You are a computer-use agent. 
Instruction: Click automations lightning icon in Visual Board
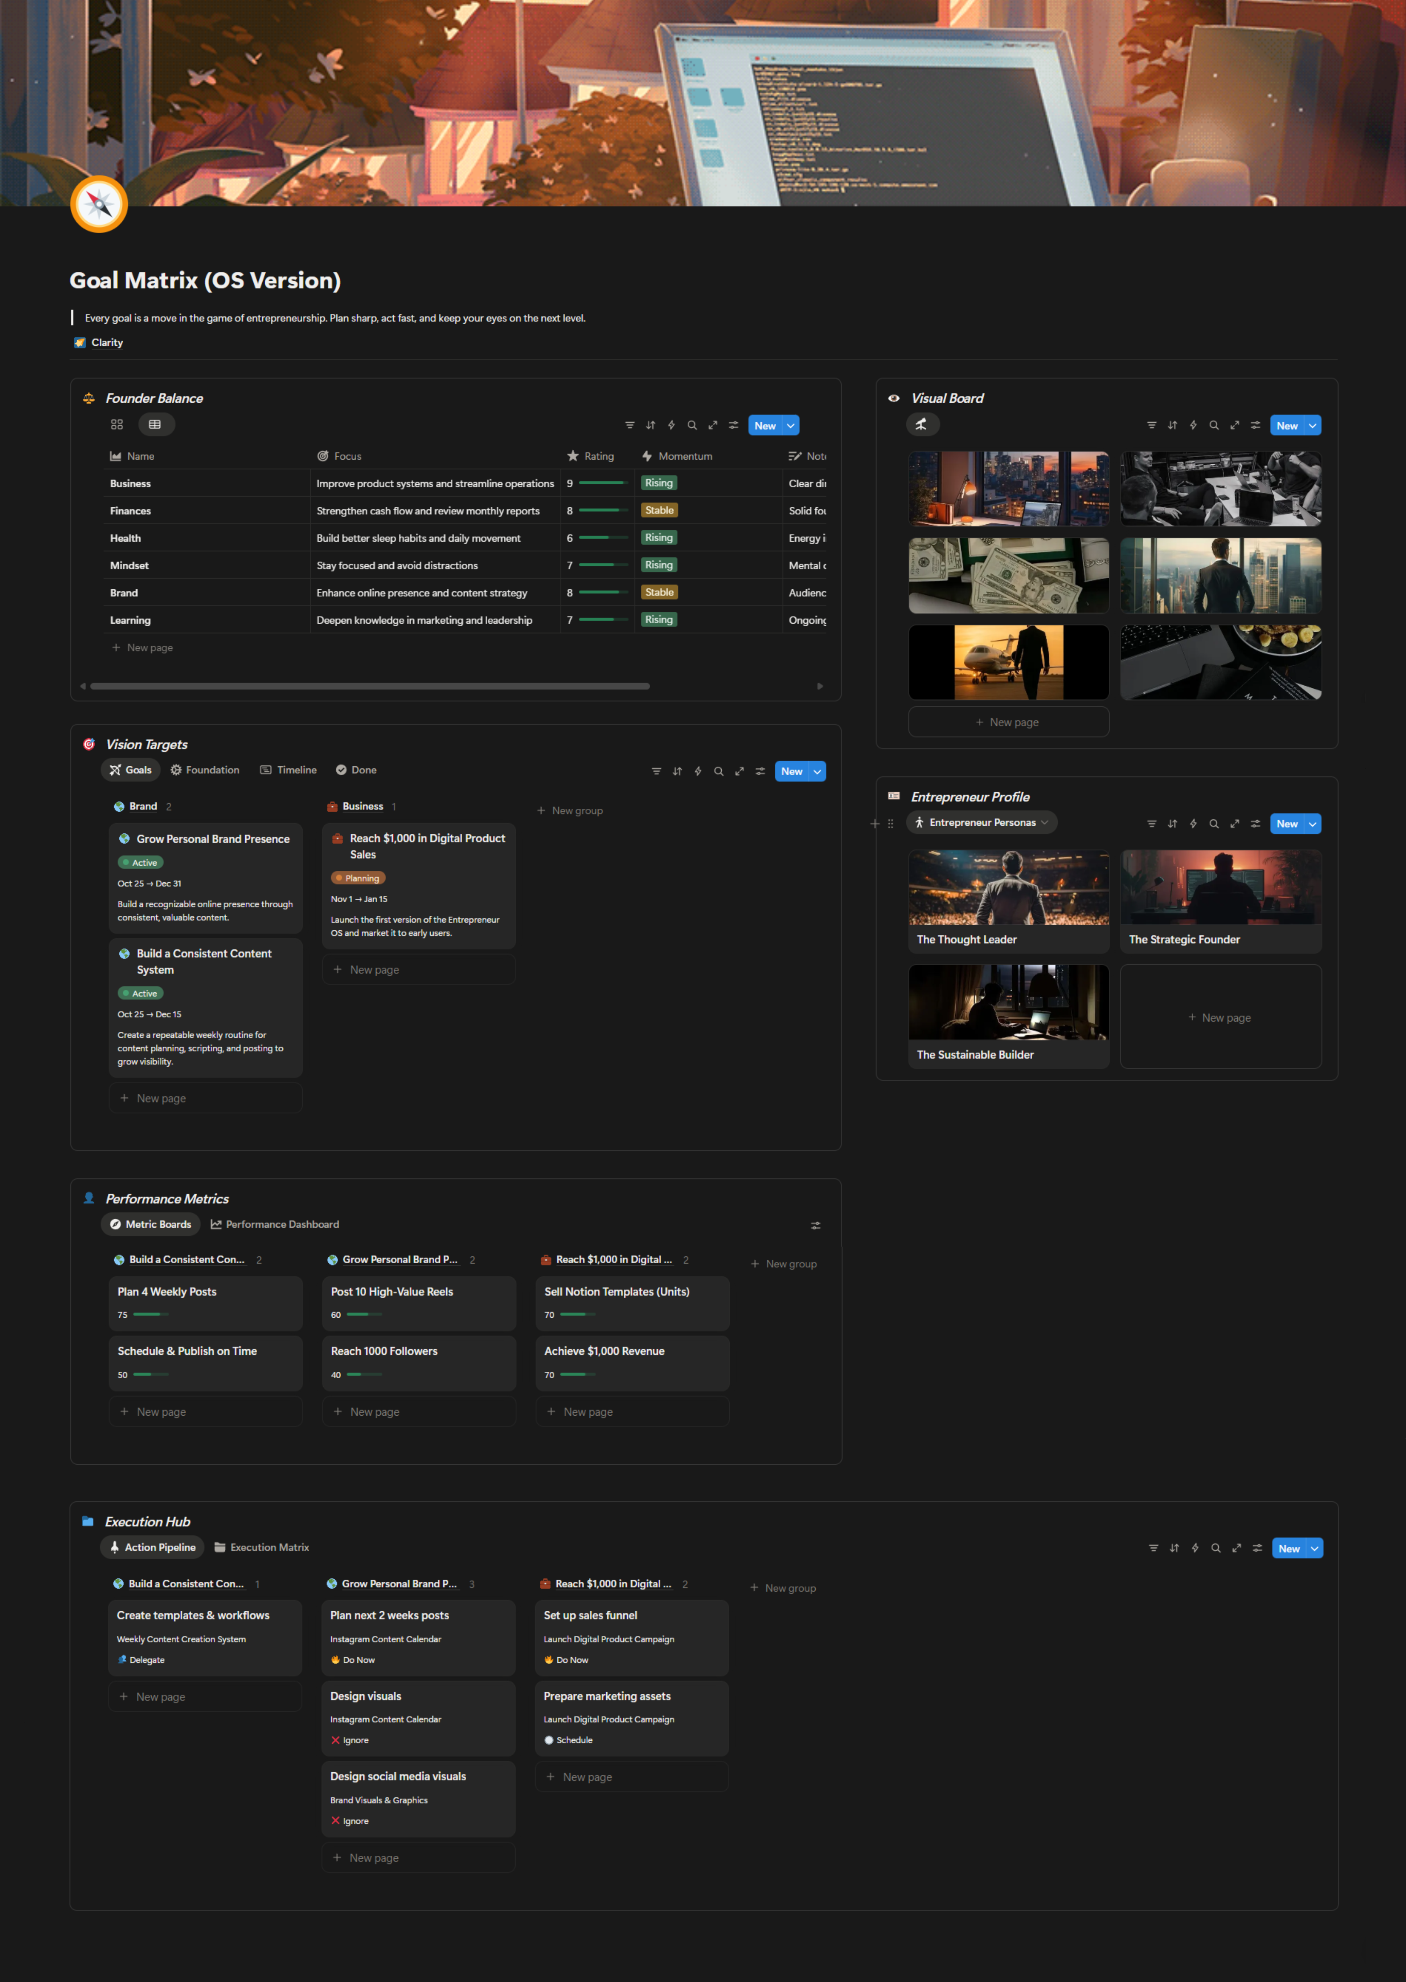[1193, 425]
